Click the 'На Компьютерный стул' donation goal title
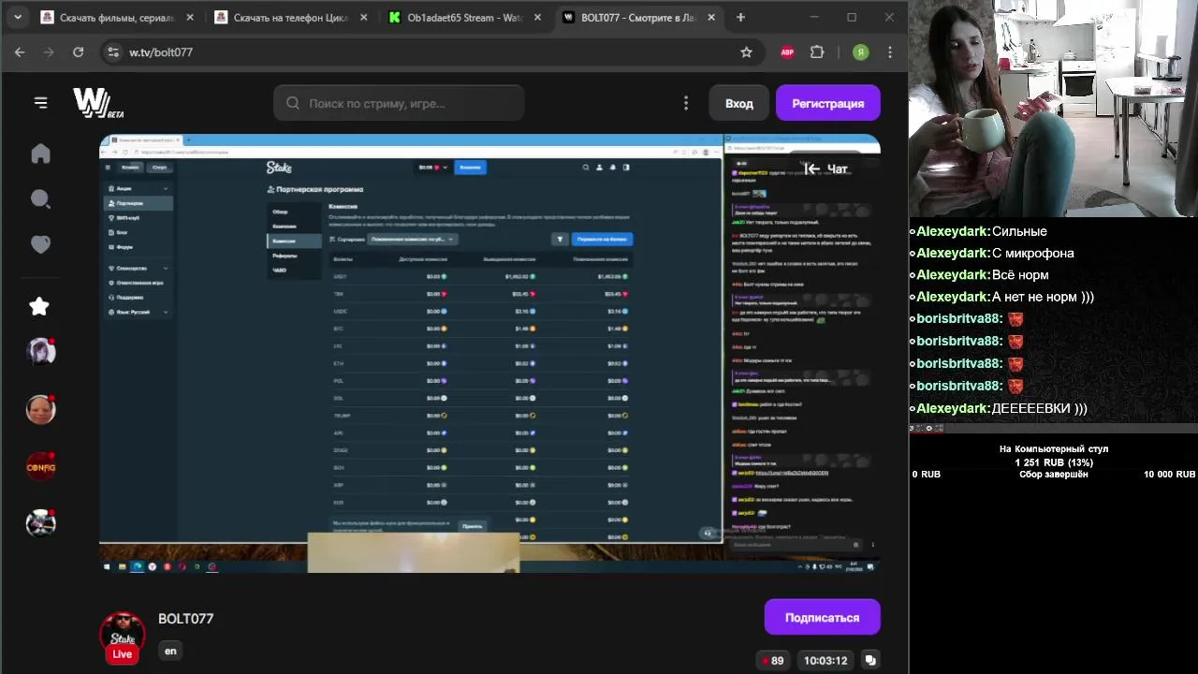1198x674 pixels. point(1054,449)
